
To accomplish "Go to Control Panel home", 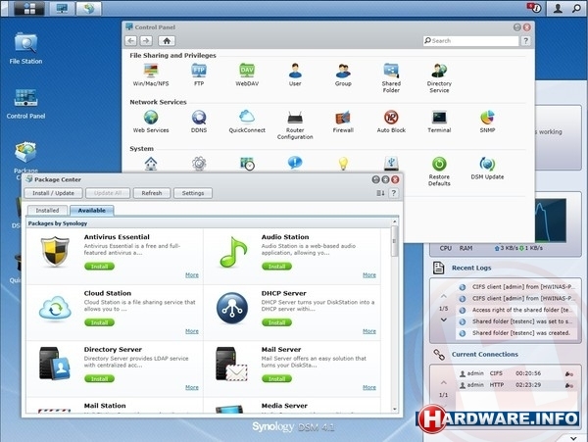I will coord(167,41).
